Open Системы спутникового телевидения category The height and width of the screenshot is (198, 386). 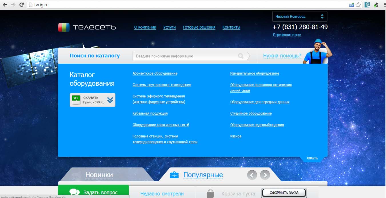(162, 85)
